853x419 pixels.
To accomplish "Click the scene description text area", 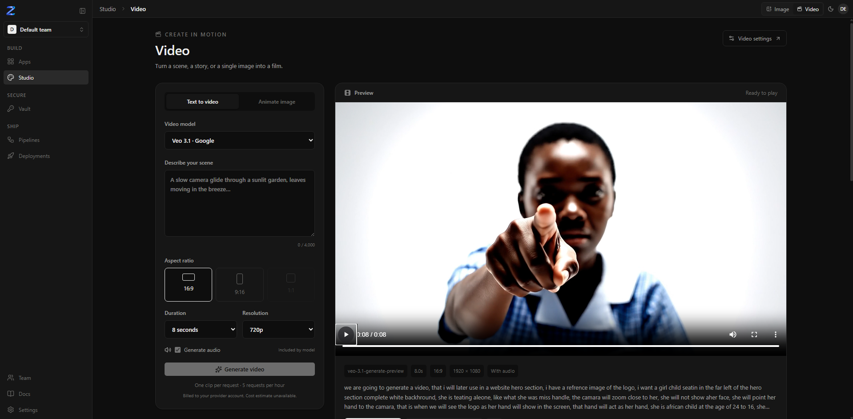I will (x=240, y=203).
